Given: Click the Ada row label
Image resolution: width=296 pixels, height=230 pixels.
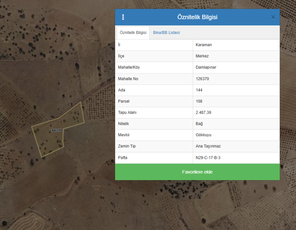Looking at the screenshot, I should (x=122, y=90).
